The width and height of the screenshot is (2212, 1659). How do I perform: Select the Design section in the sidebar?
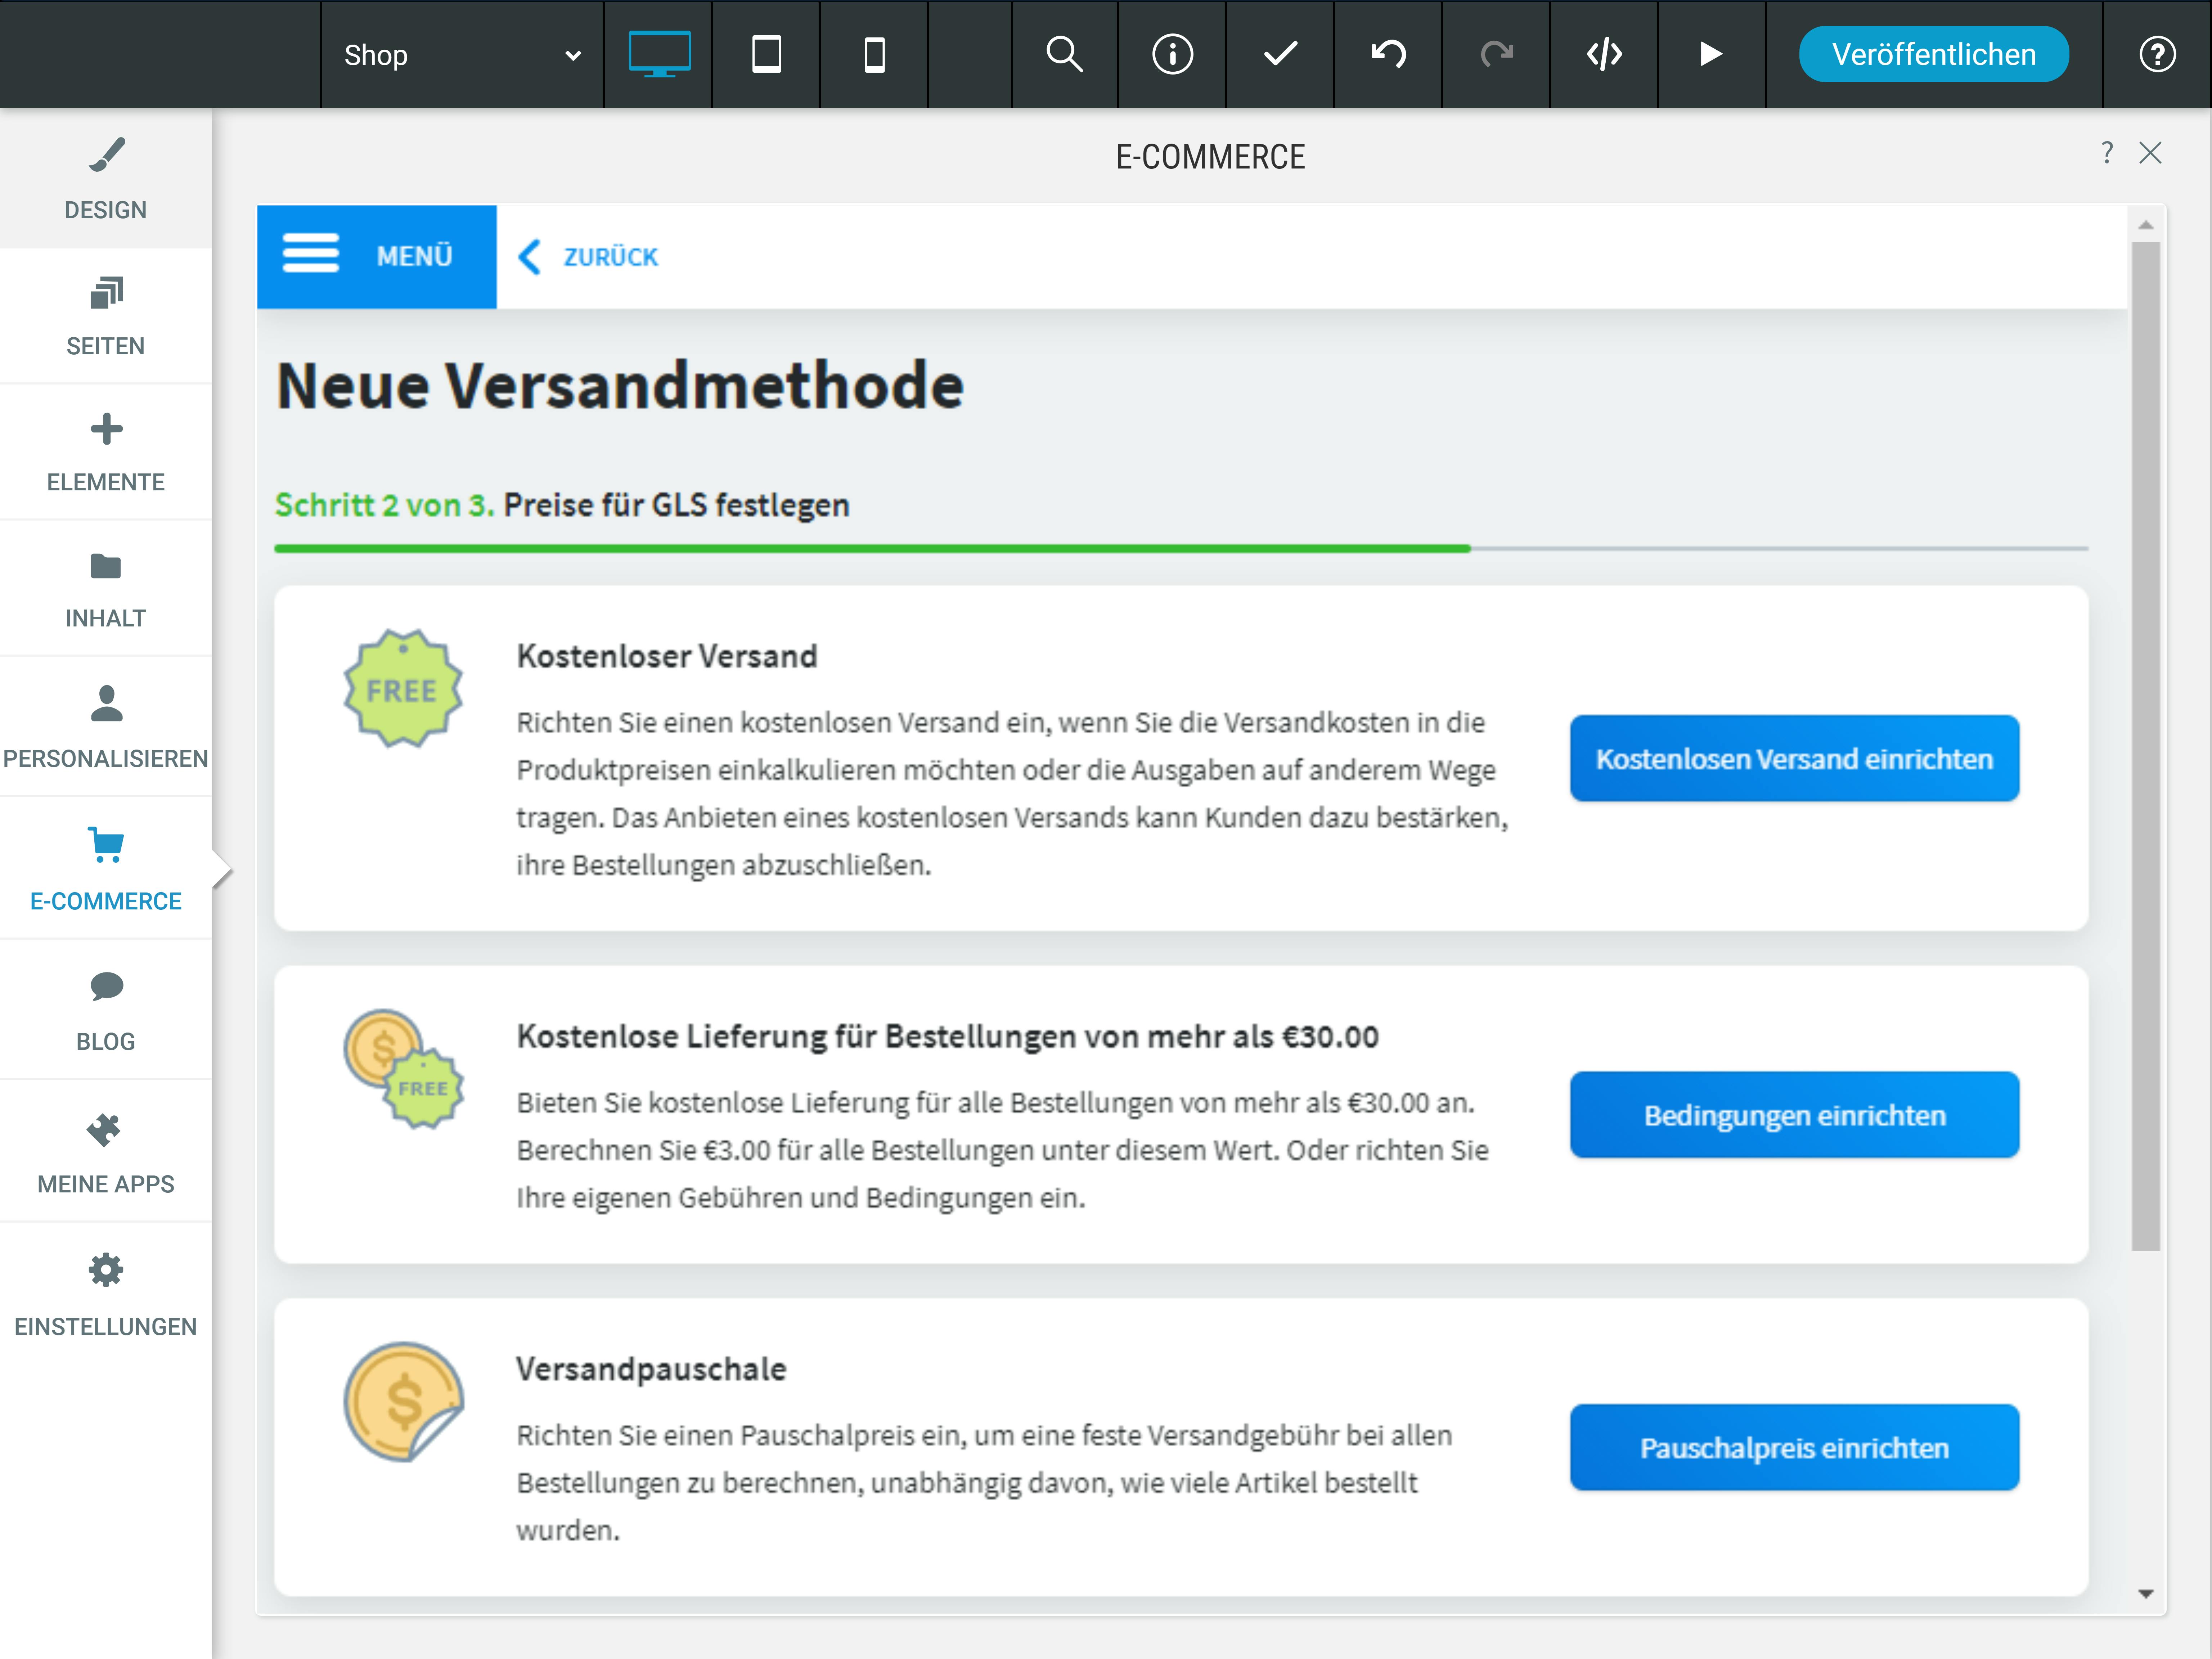click(x=105, y=178)
